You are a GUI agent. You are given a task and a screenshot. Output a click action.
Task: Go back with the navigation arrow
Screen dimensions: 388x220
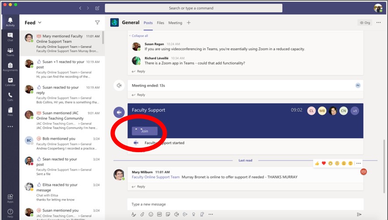[x=80, y=8]
